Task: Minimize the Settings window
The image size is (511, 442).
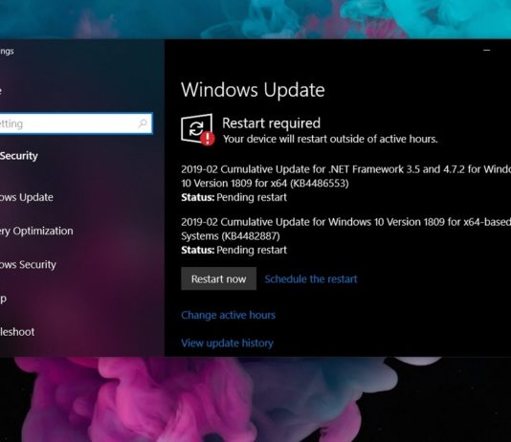Action: click(x=486, y=51)
